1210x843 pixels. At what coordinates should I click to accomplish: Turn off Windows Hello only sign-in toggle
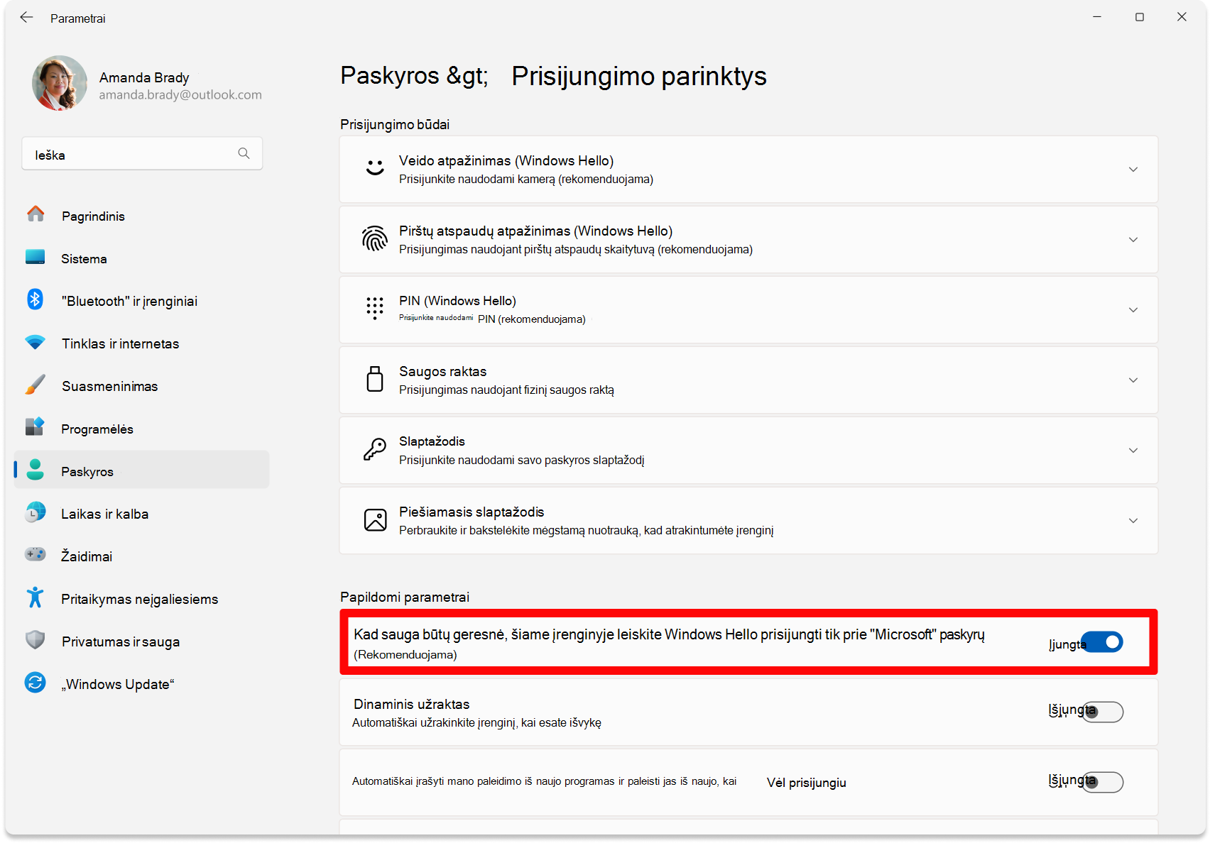click(x=1102, y=642)
